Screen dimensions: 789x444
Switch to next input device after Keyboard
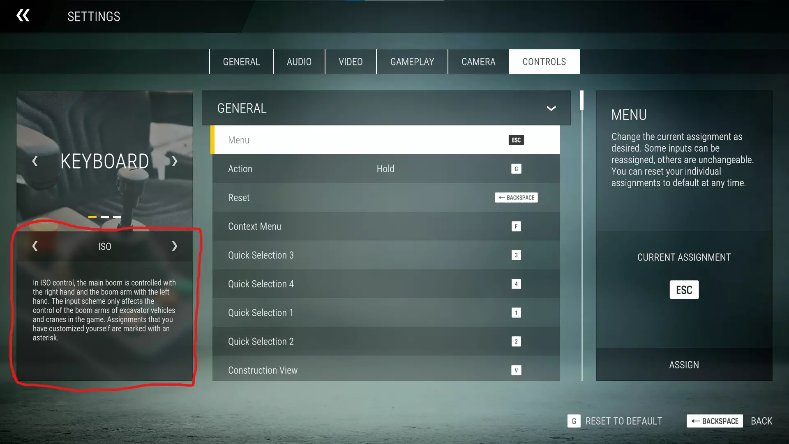(175, 161)
